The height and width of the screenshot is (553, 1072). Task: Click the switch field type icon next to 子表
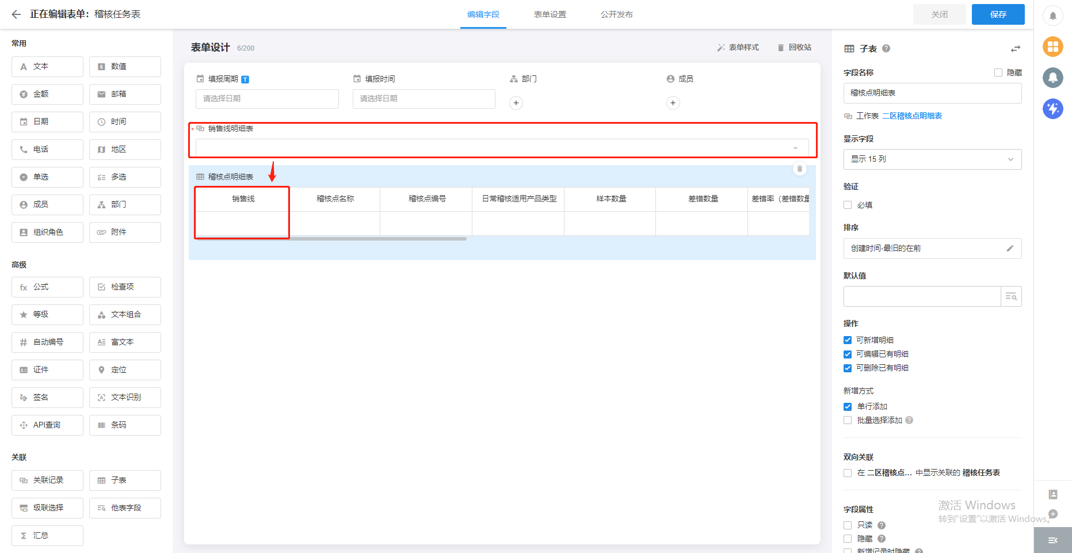pyautogui.click(x=1015, y=49)
